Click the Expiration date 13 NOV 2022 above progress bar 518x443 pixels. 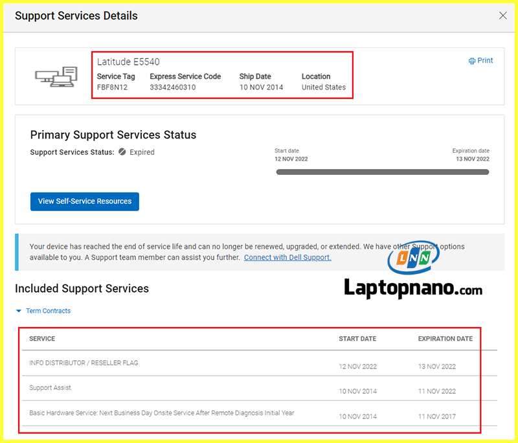click(473, 159)
